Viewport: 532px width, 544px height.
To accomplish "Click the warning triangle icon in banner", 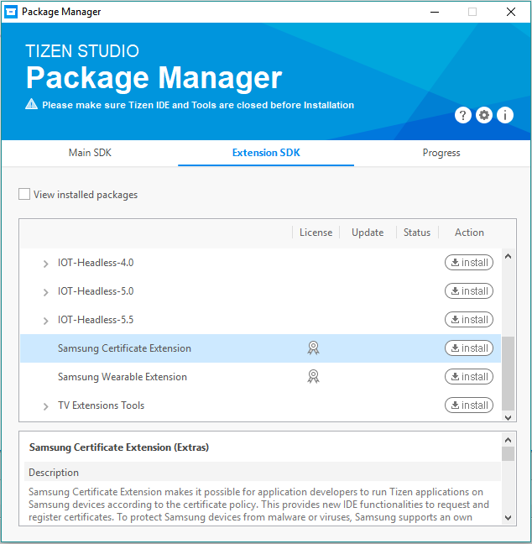I will coord(32,105).
